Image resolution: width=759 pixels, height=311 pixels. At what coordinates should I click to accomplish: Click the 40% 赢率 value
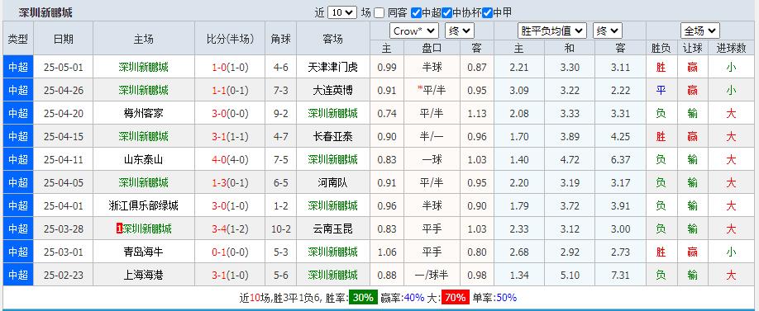point(415,298)
